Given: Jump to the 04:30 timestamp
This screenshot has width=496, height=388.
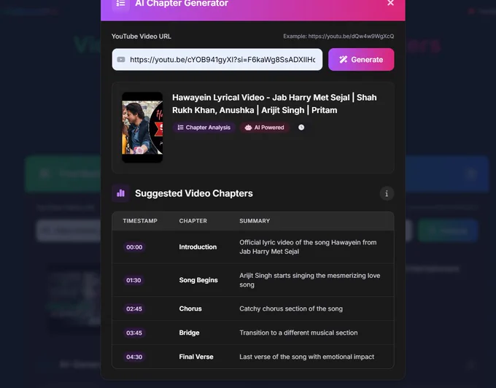Looking at the screenshot, I should 134,357.
